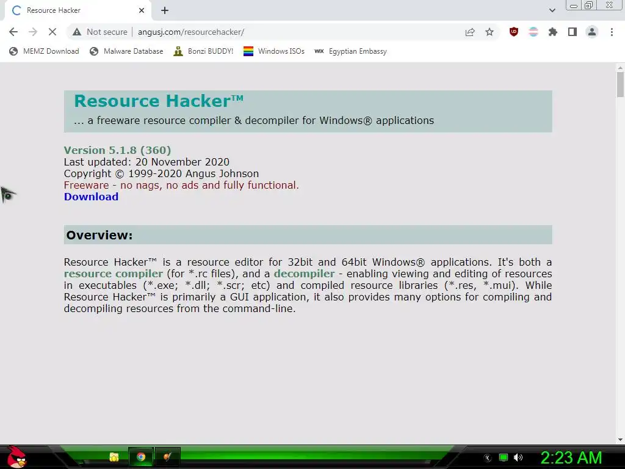Click the striped flag extension icon
Image resolution: width=625 pixels, height=469 pixels.
click(x=533, y=32)
